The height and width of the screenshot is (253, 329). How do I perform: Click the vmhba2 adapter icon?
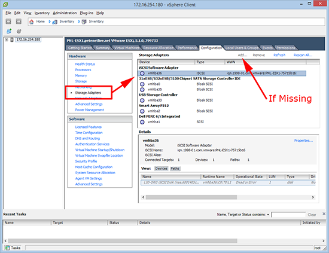[142, 111]
